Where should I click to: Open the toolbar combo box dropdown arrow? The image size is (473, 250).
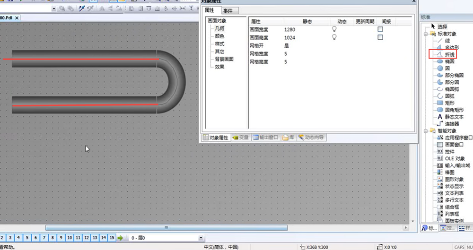[x=54, y=9]
